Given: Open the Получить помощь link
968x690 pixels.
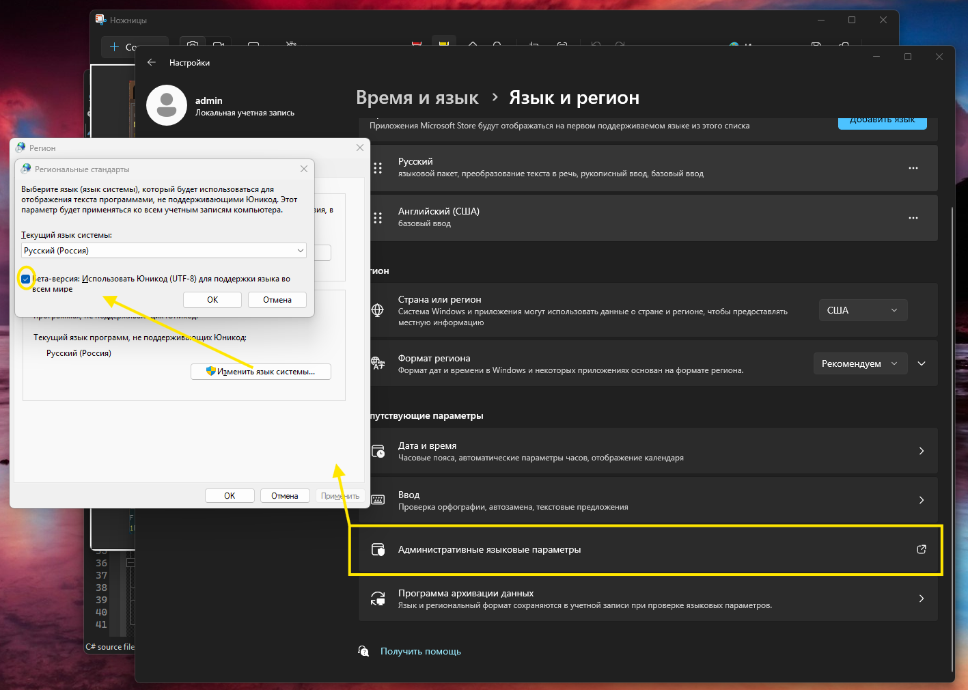Looking at the screenshot, I should [x=420, y=651].
